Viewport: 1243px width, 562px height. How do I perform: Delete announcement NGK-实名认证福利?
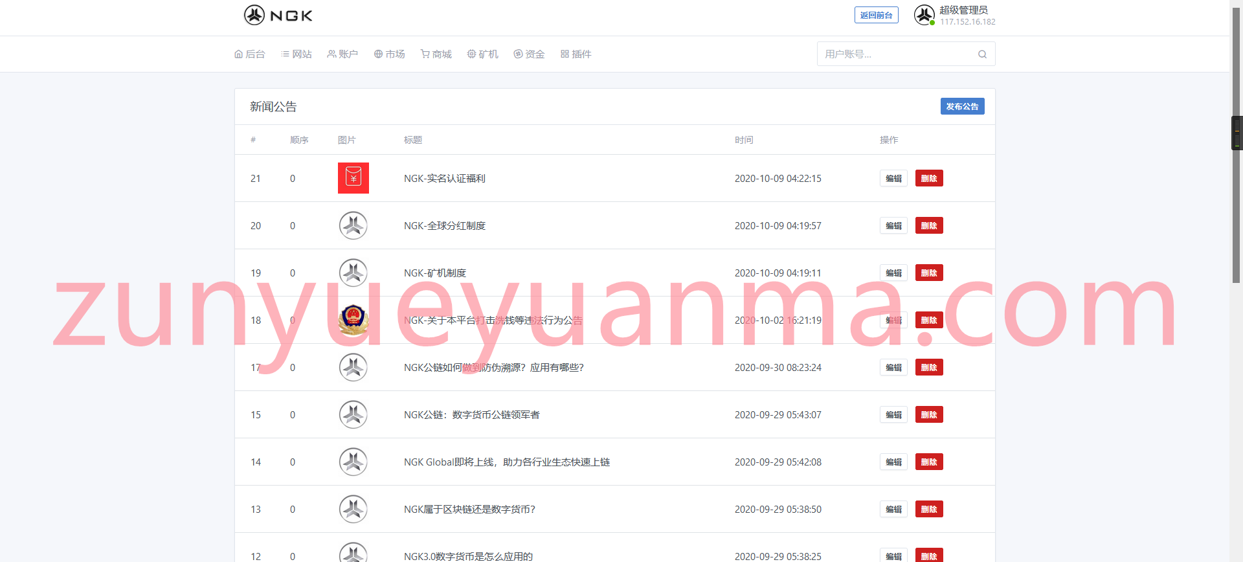[x=929, y=178]
